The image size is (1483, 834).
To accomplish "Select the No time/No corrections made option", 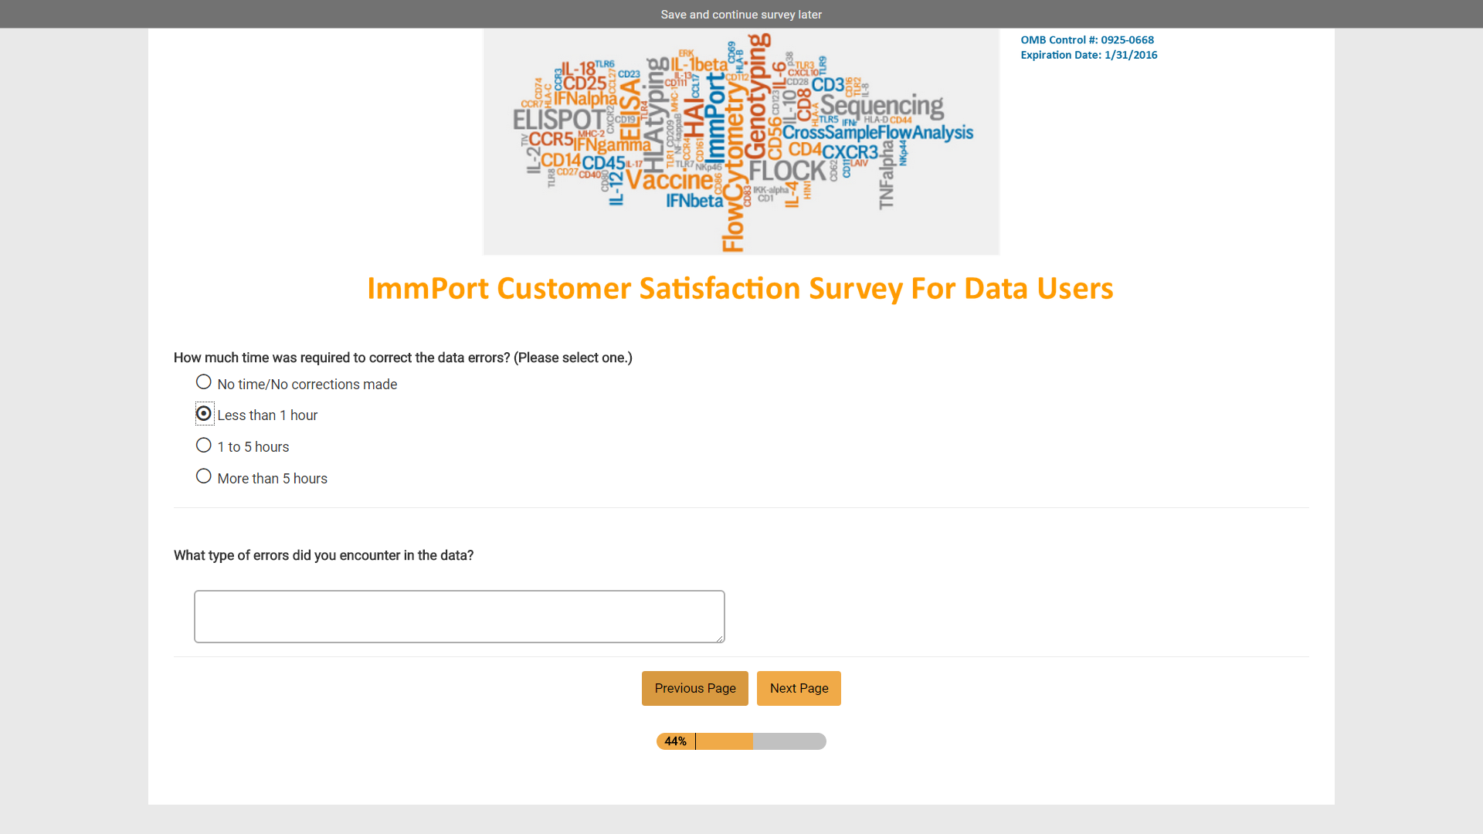I will click(204, 382).
